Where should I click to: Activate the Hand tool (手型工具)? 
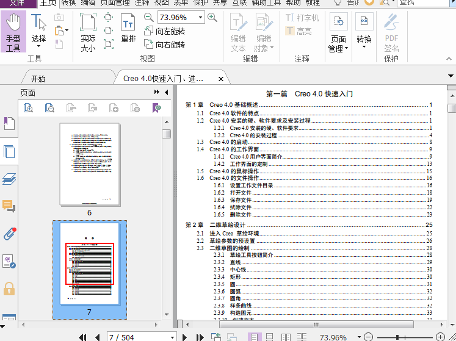point(13,32)
